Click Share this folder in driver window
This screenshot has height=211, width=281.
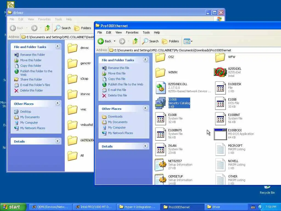pyautogui.click(x=31, y=79)
